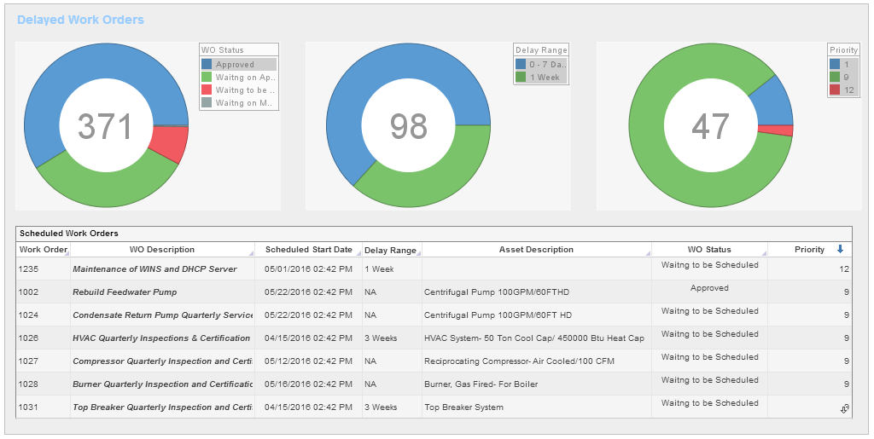The height and width of the screenshot is (439, 874).
Task: Click the 98 total in Delay Range donut
Action: 409,126
